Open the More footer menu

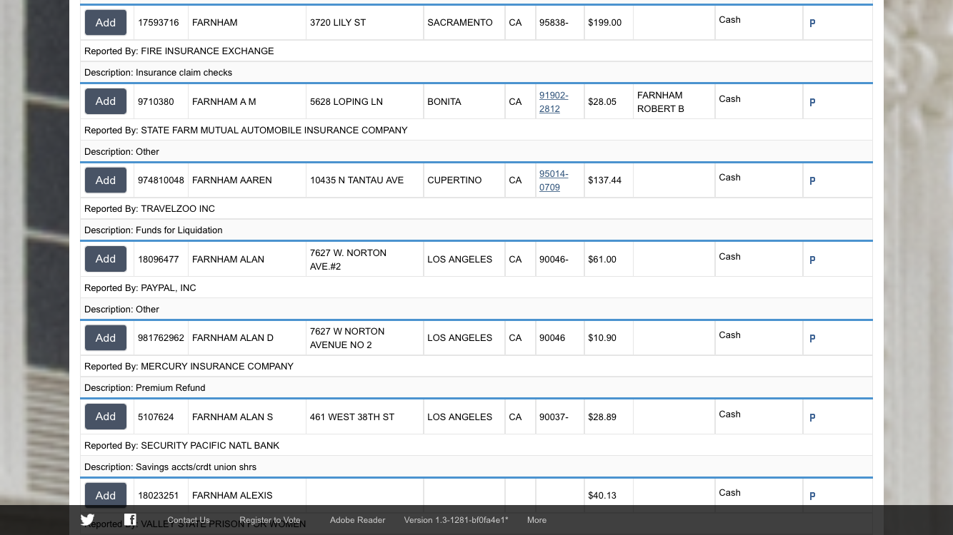pyautogui.click(x=537, y=520)
